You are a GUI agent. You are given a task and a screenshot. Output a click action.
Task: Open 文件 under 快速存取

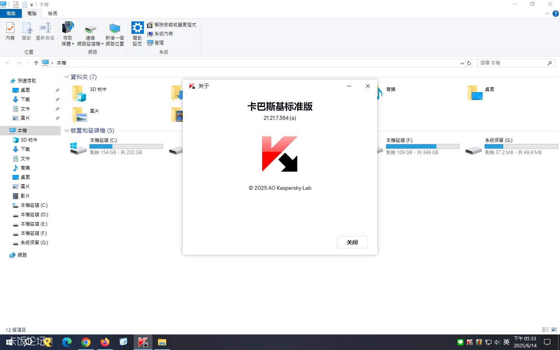21,109
